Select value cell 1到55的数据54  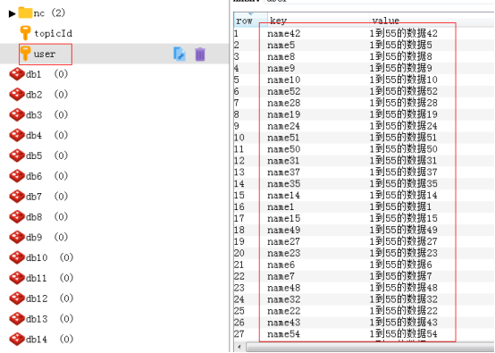(x=404, y=334)
